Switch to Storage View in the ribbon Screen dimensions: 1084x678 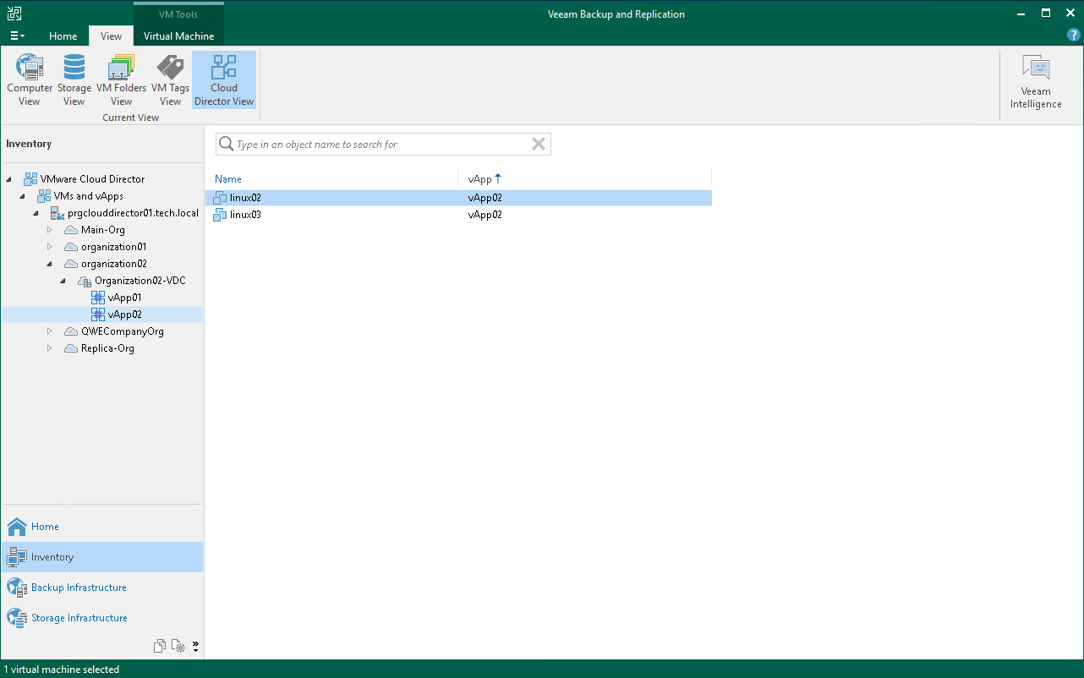tap(74, 80)
